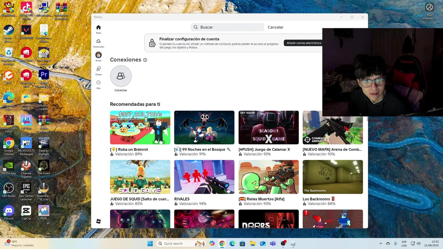This screenshot has height=249, width=443.
Task: Launch OBS Studio from the desktop
Action: point(9,190)
